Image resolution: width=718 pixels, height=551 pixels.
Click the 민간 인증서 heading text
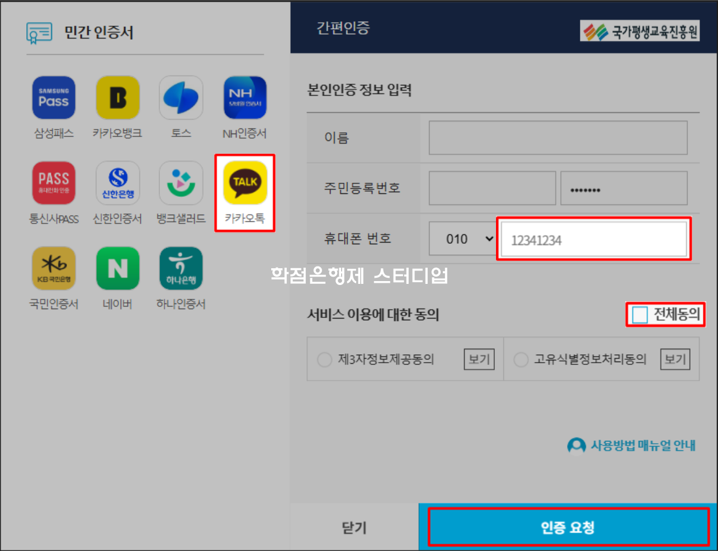(x=99, y=32)
